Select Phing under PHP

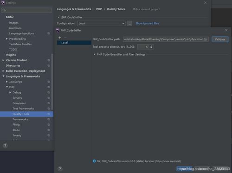(x=16, y=125)
